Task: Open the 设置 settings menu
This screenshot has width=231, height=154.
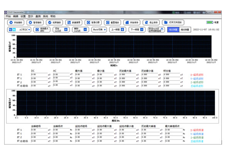Action: pos(23,17)
